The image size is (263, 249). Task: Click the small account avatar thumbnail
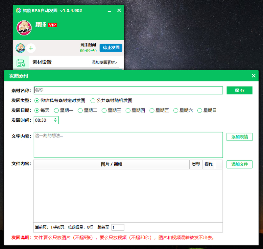(20, 48)
